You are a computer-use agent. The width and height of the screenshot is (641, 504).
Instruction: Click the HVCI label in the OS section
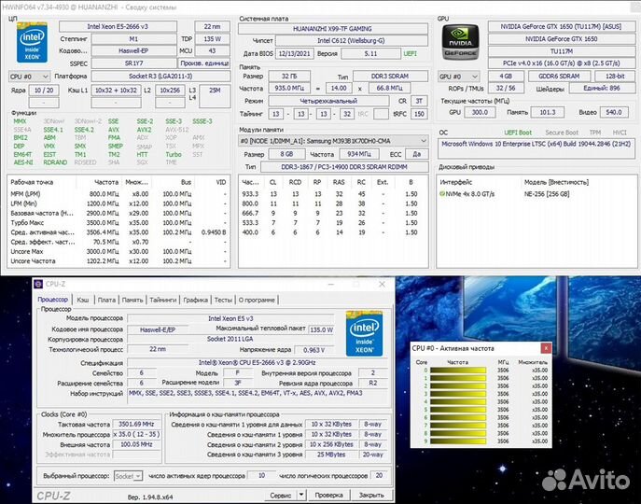[x=620, y=133]
